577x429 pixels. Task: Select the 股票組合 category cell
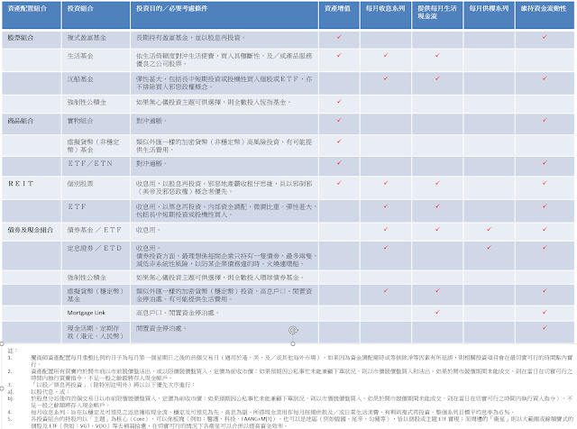click(x=32, y=40)
